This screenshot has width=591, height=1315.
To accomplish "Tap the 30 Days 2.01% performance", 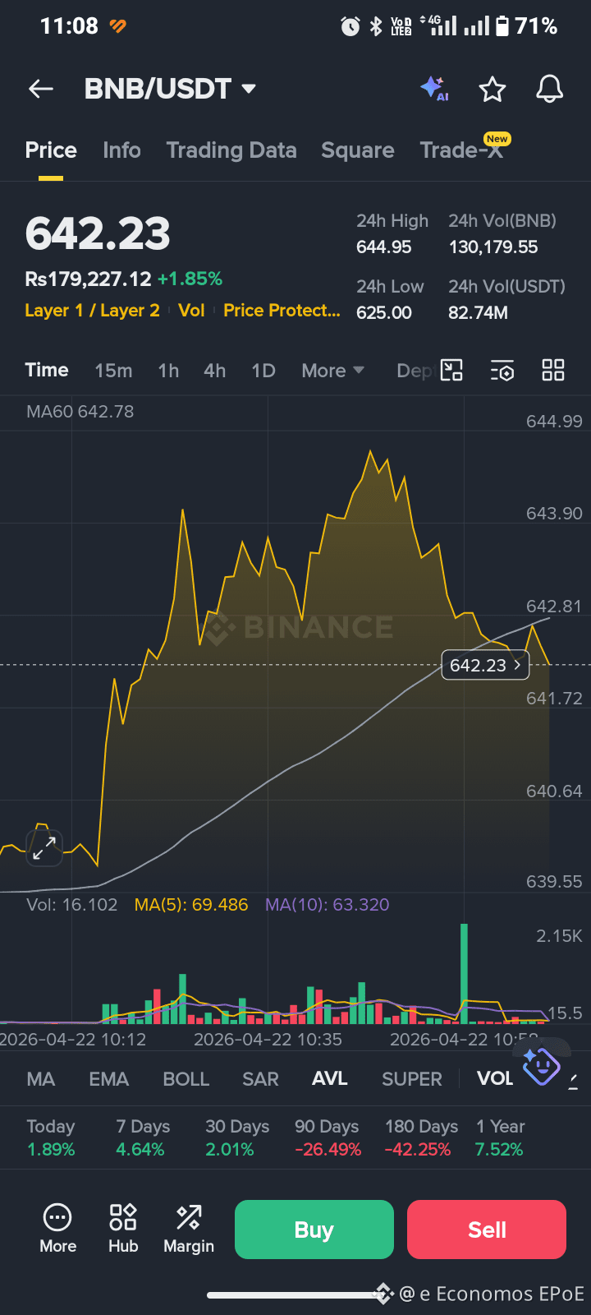I will point(237,1138).
